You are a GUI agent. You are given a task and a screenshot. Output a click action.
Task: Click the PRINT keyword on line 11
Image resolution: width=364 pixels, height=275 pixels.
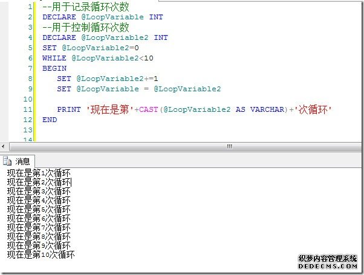click(x=70, y=109)
